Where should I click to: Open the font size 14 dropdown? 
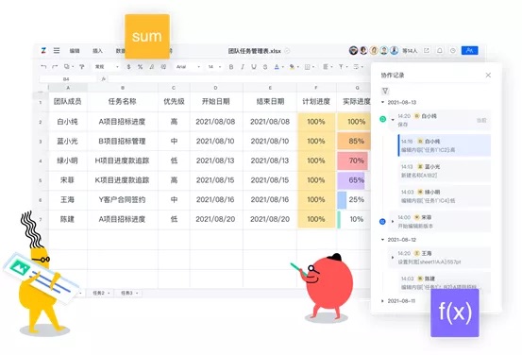[214, 67]
